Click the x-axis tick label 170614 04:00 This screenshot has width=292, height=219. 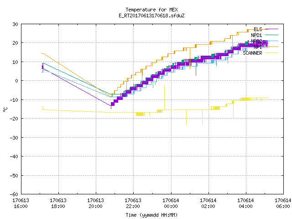(246, 203)
